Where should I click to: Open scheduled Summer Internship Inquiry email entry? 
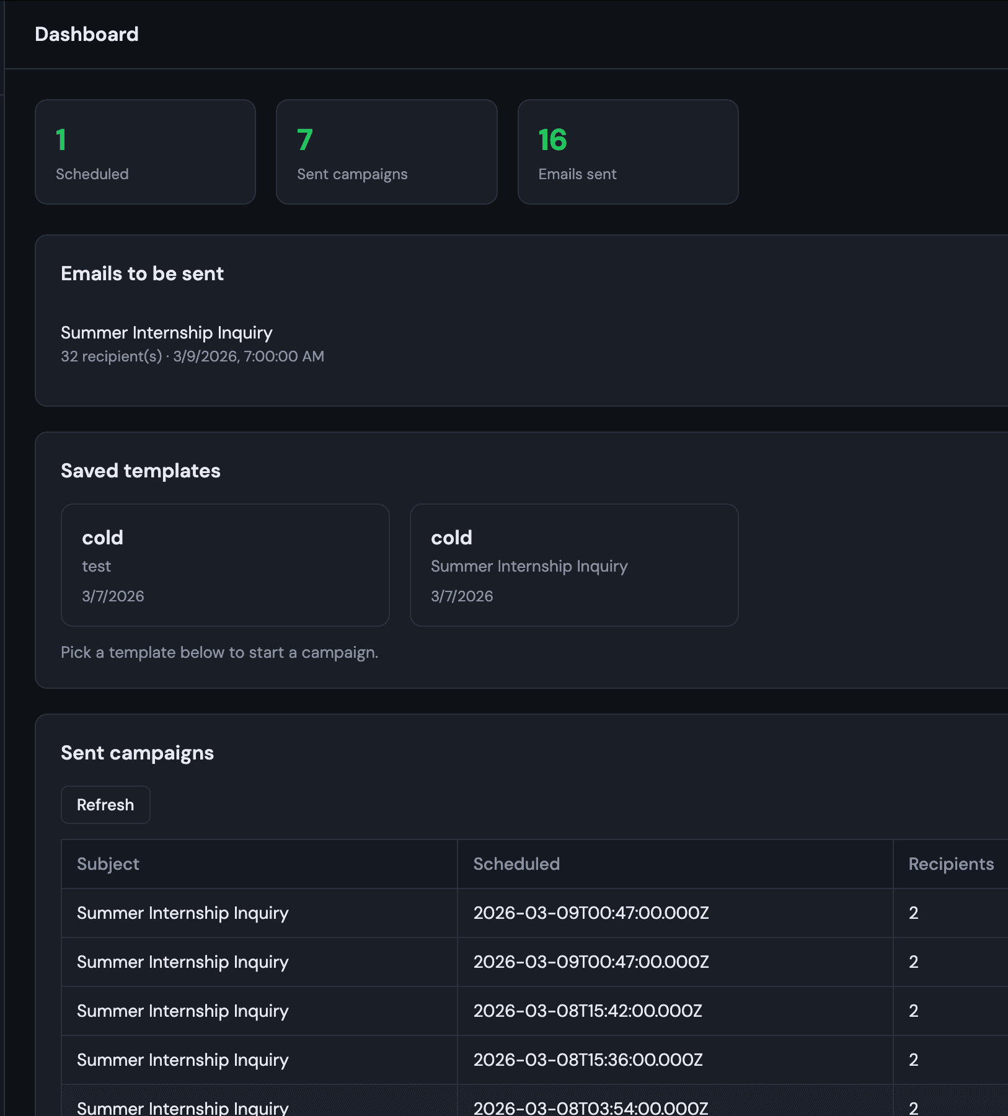point(167,333)
